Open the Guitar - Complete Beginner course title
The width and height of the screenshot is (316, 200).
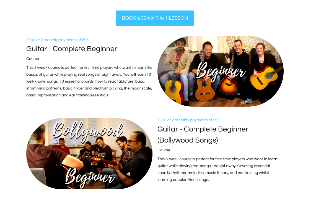[72, 49]
